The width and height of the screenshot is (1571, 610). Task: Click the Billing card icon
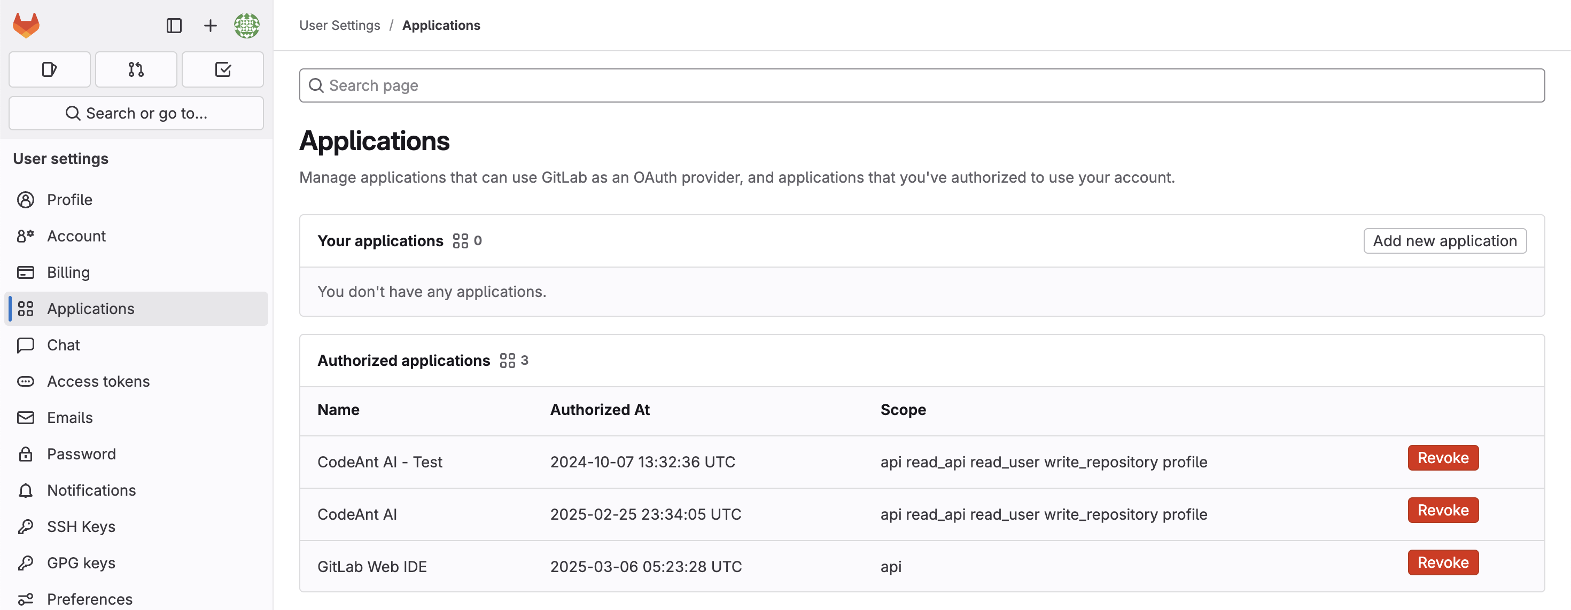coord(26,272)
